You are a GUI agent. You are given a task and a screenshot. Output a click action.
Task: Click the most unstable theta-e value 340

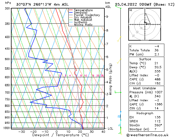(x=158, y=96)
